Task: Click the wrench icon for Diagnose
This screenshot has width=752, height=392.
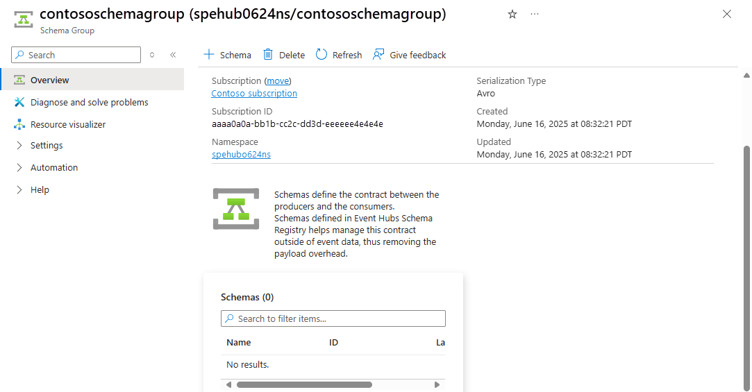Action: 19,102
